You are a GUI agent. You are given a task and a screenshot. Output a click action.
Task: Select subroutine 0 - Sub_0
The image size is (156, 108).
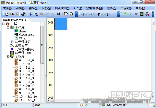point(26,60)
